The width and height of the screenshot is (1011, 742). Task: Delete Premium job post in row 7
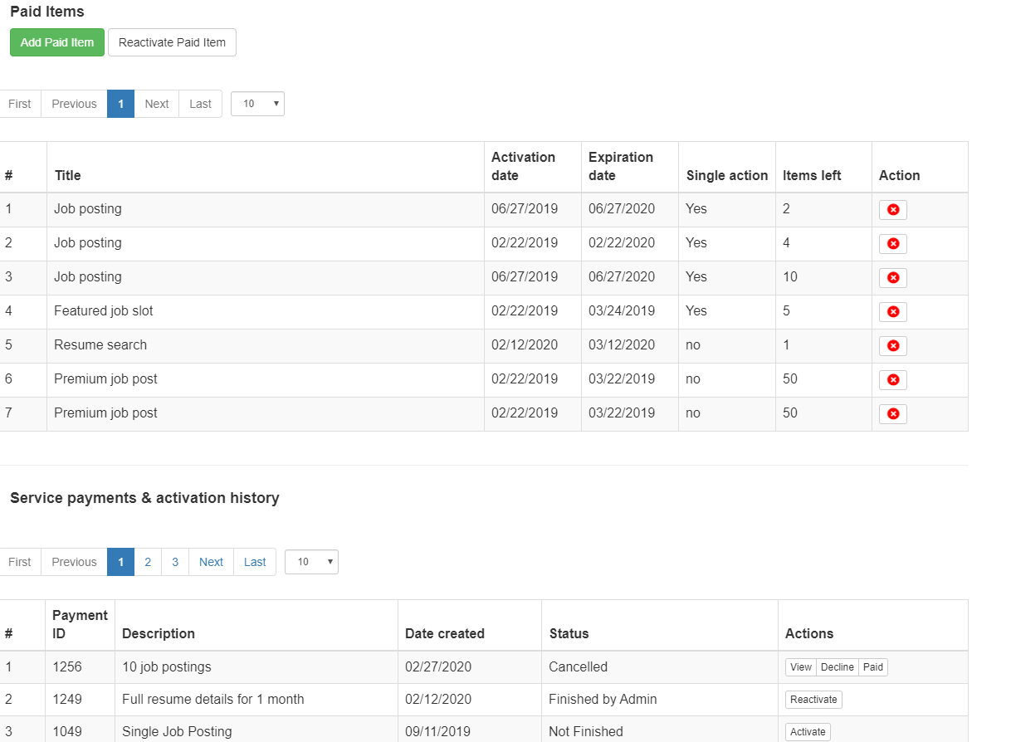[x=893, y=414]
